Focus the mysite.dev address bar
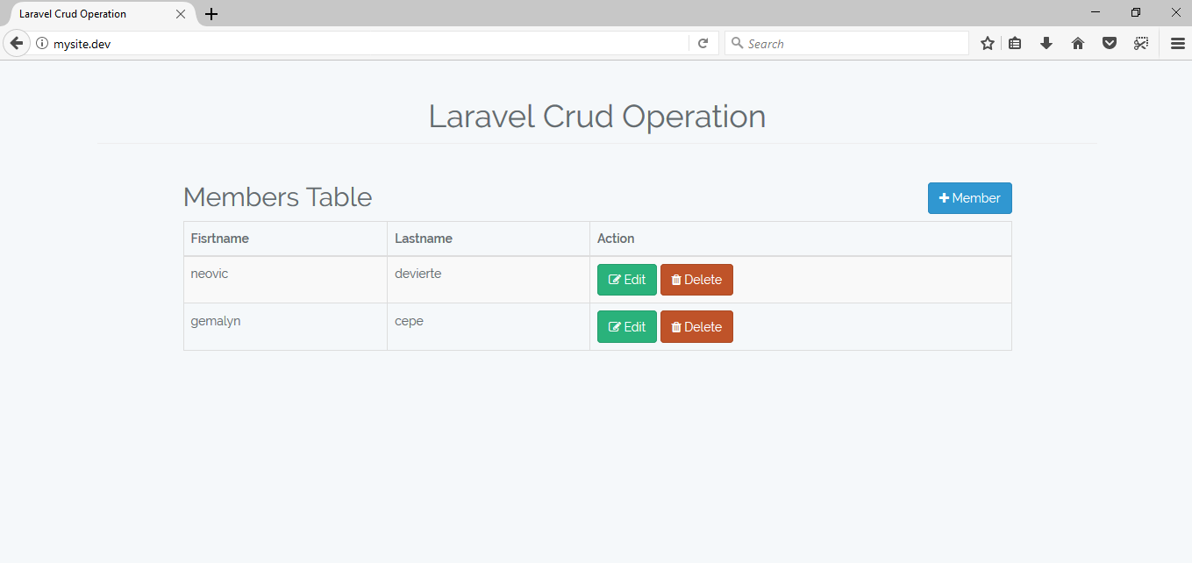Image resolution: width=1192 pixels, height=563 pixels. pos(368,43)
